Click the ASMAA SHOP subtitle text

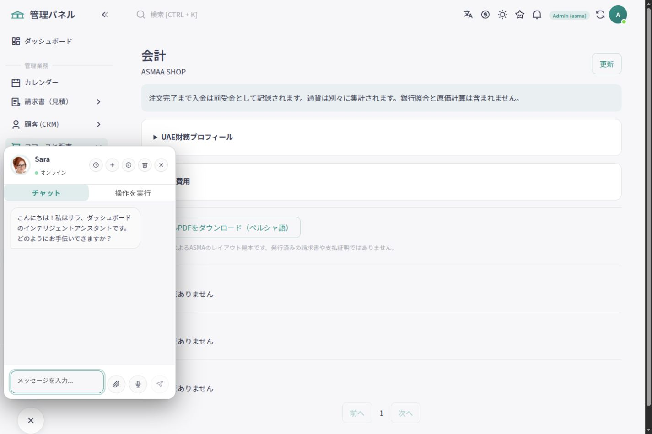(x=164, y=72)
